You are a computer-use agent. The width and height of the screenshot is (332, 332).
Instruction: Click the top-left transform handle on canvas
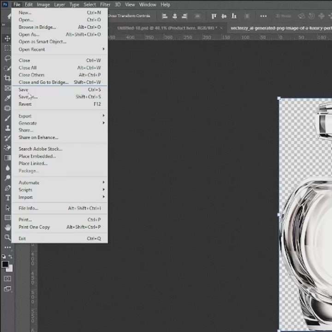click(x=279, y=98)
